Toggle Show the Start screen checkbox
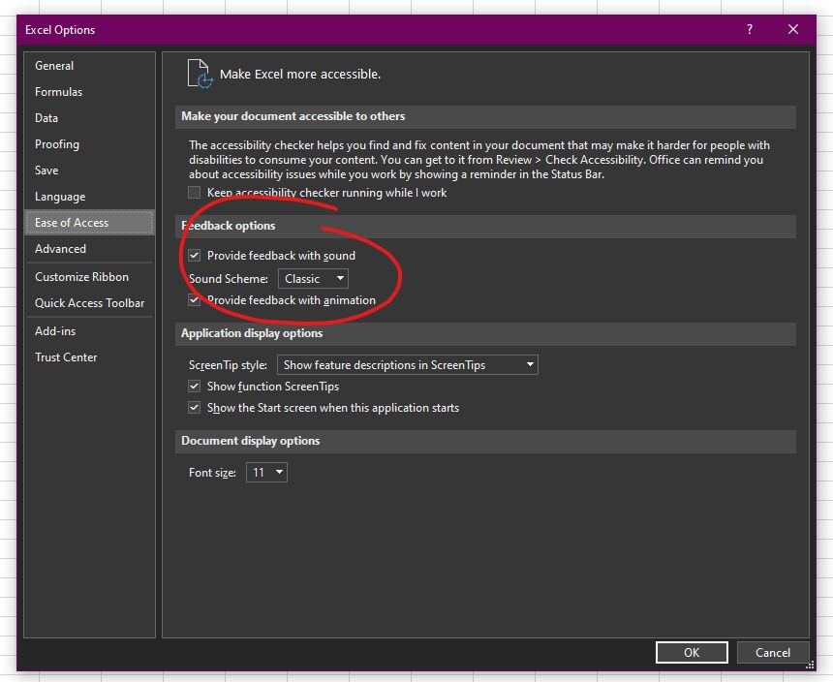 coord(195,408)
